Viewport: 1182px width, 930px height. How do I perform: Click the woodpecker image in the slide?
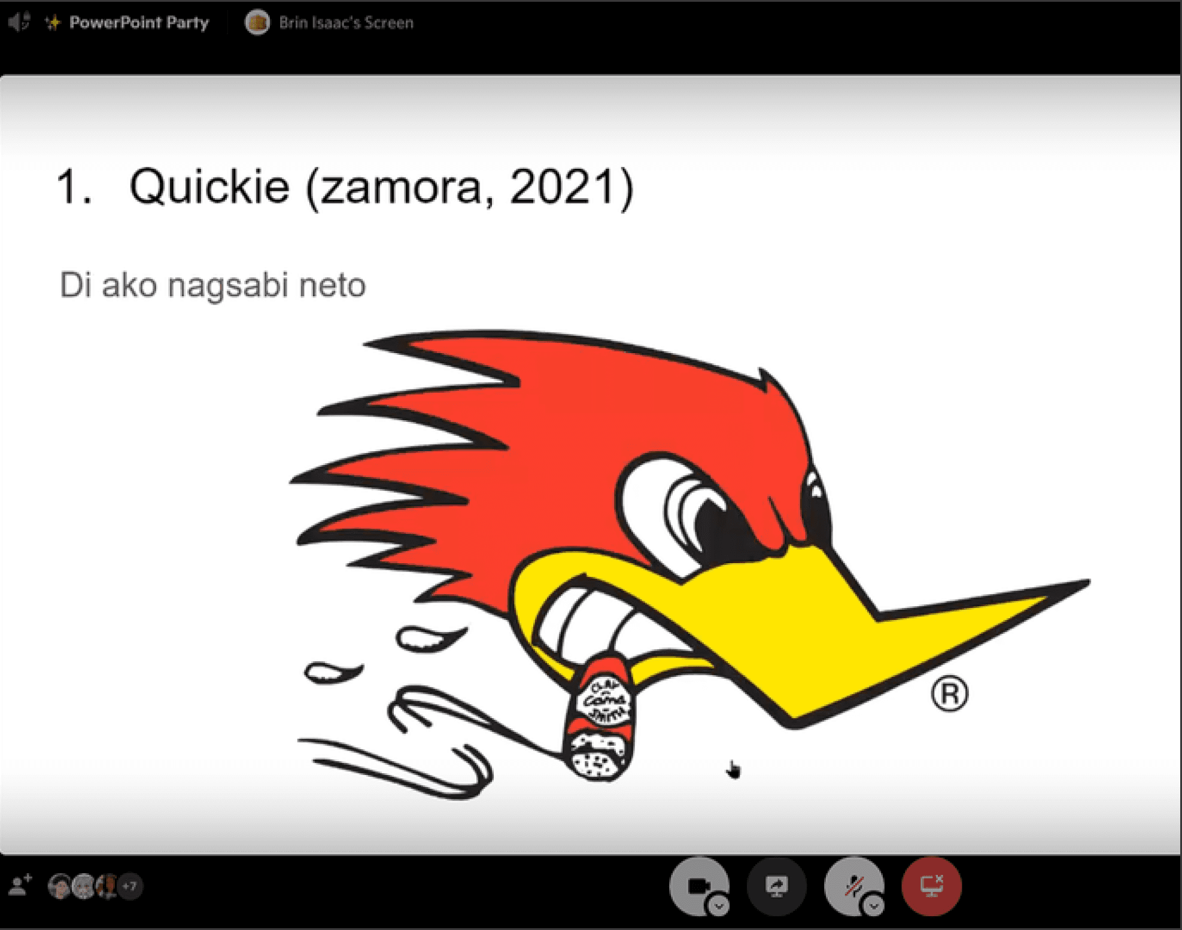[690, 563]
